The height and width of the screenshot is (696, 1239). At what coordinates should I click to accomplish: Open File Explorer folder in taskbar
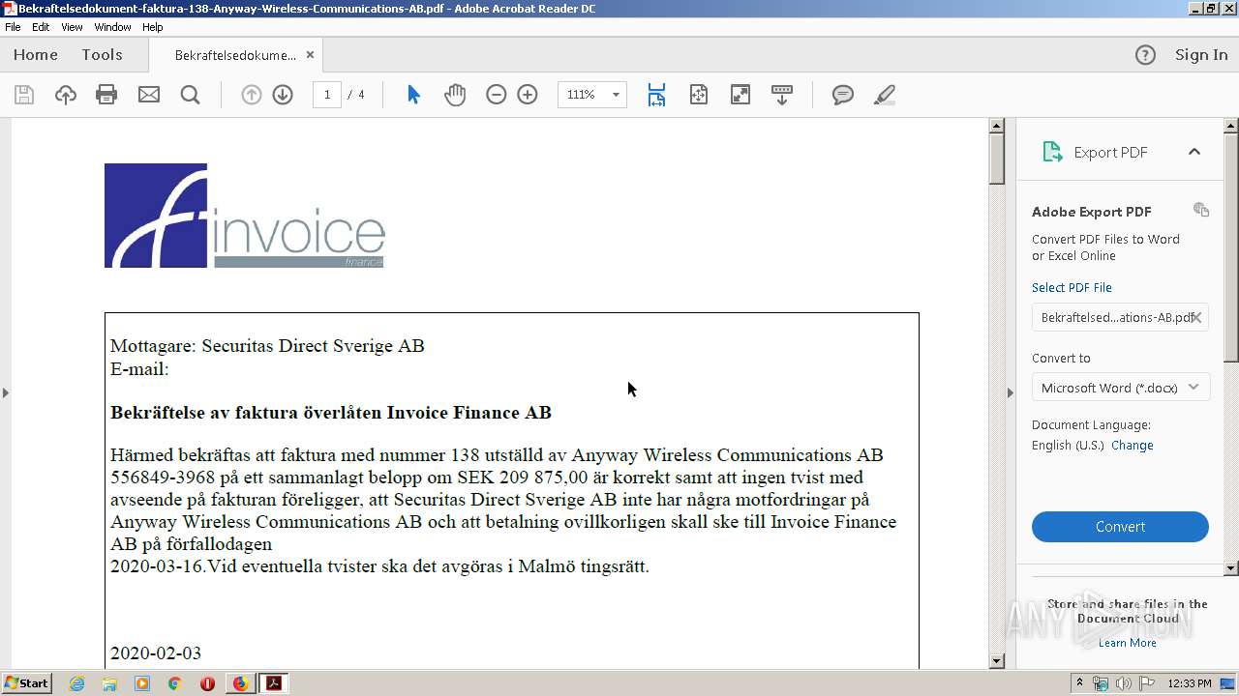(109, 683)
